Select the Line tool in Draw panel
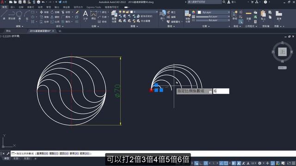This screenshot has height=166, width=296. [x=4, y=15]
